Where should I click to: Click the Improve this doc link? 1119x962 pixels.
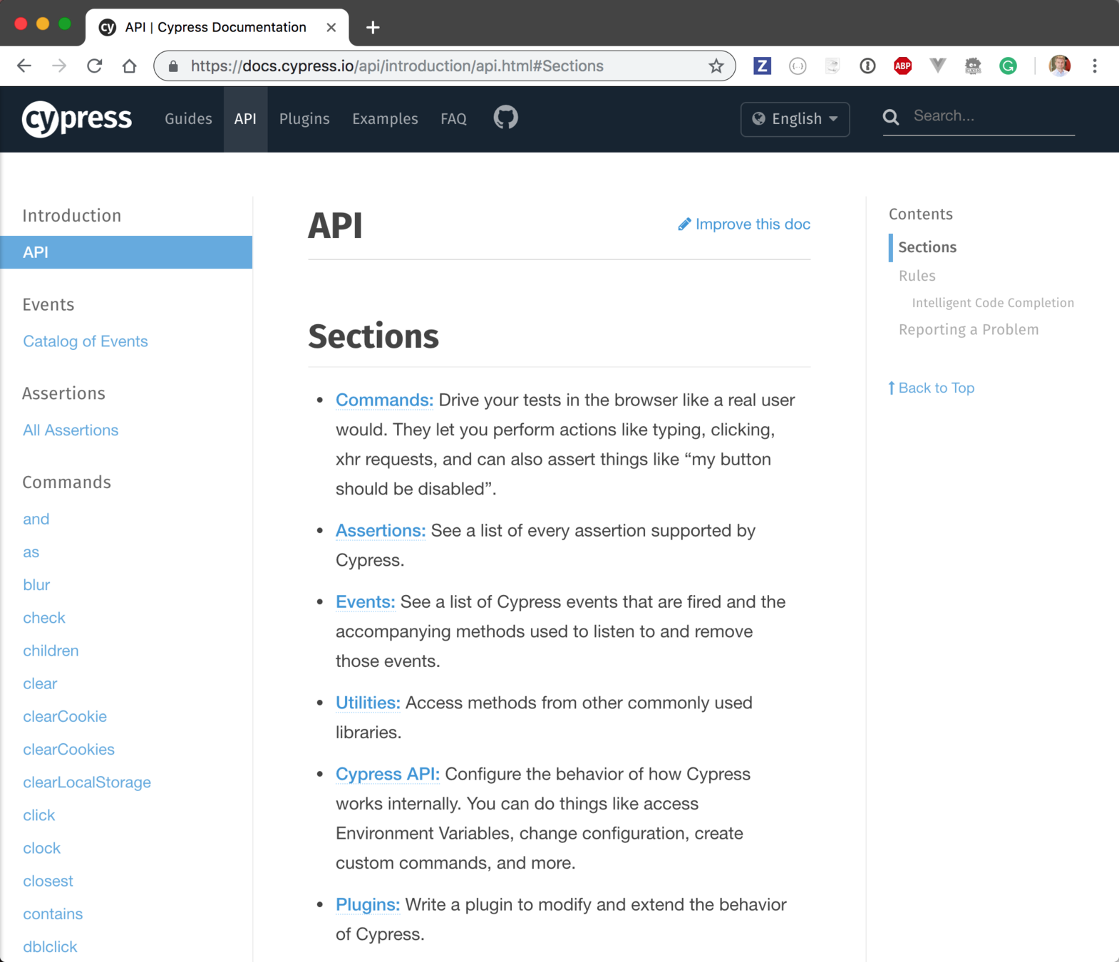[x=744, y=224]
